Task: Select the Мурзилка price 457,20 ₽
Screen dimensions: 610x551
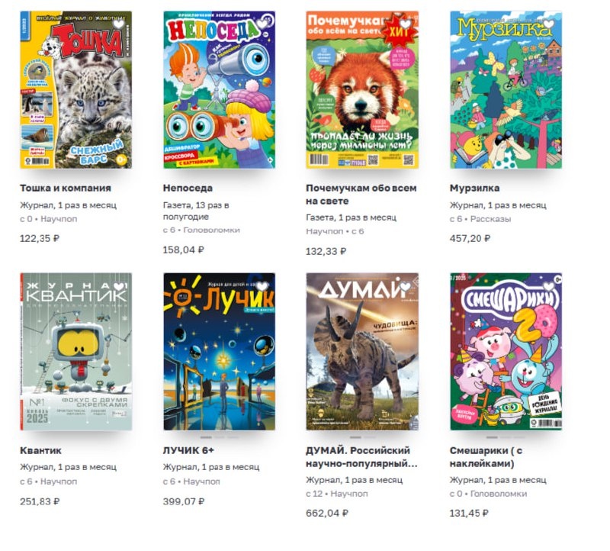Action: click(470, 238)
